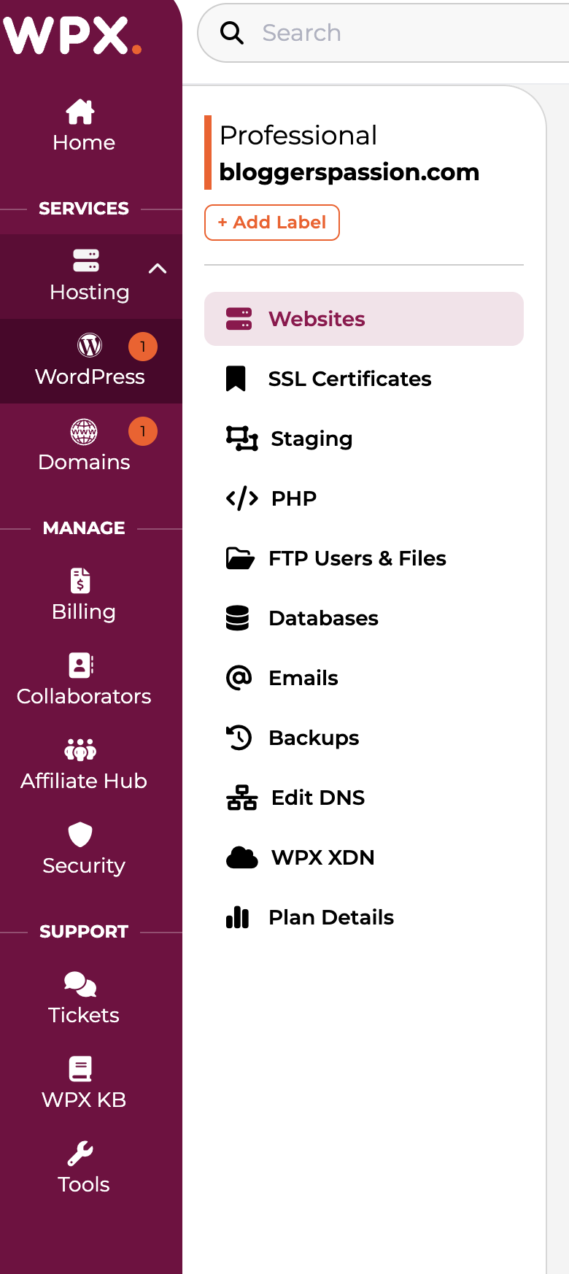Switch to the Staging section

pyautogui.click(x=311, y=439)
